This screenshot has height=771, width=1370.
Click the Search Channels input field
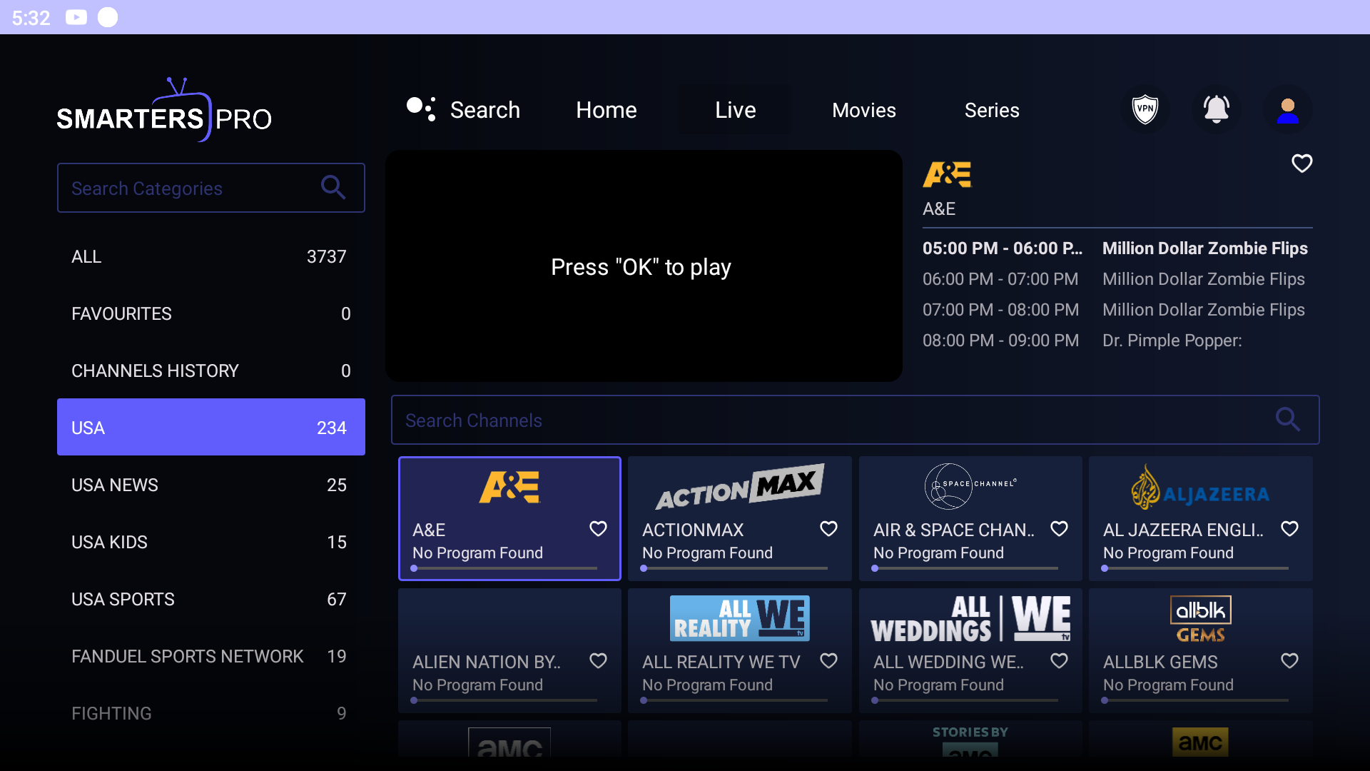pyautogui.click(x=855, y=420)
